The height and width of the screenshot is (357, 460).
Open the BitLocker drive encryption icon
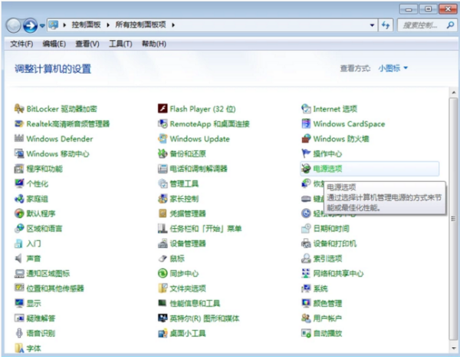click(x=19, y=109)
